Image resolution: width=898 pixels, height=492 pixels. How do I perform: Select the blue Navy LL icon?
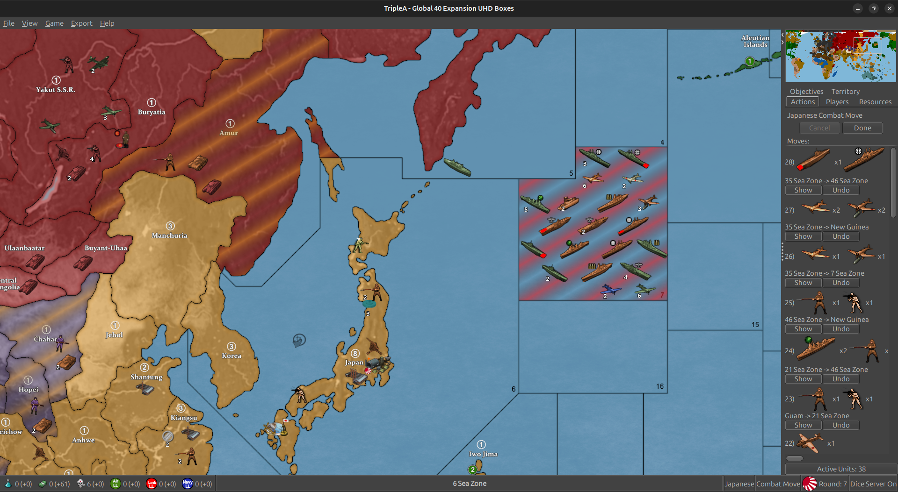coord(187,484)
